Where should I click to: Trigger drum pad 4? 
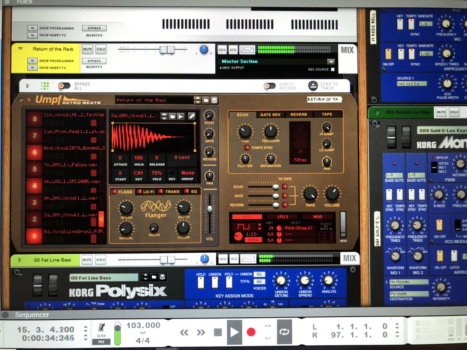coord(34,185)
